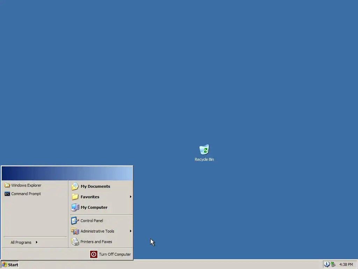Open the My Computer icon
Viewport: 358px width, 269px height.
pos(75,207)
